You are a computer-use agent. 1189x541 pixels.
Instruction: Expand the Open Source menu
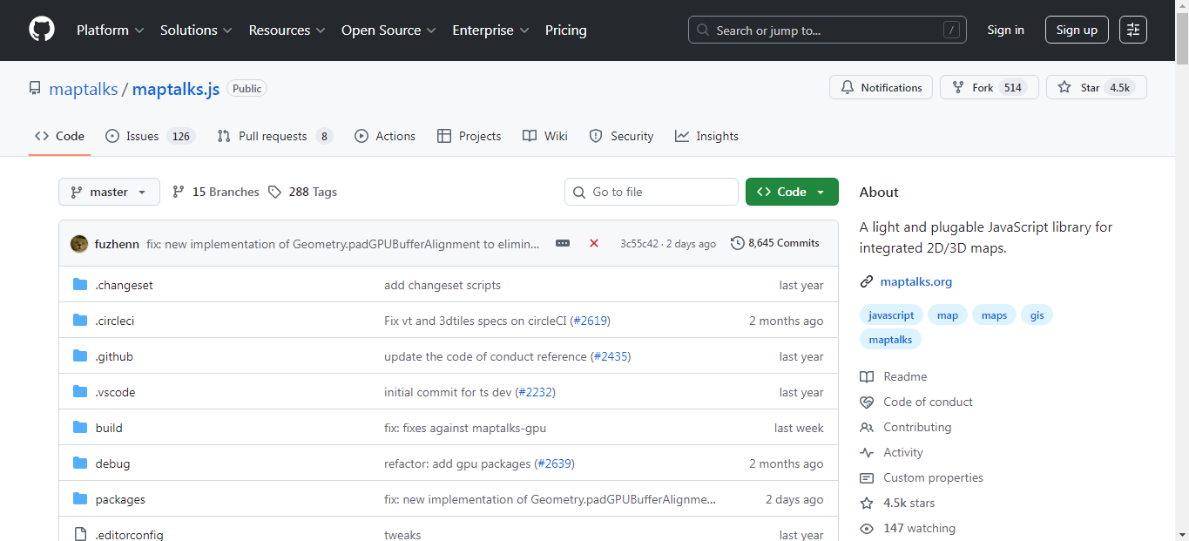(x=388, y=30)
